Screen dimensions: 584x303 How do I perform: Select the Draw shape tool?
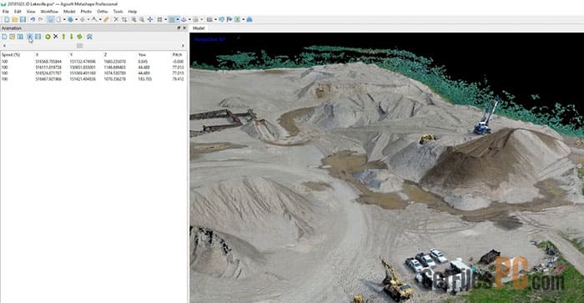94,19
